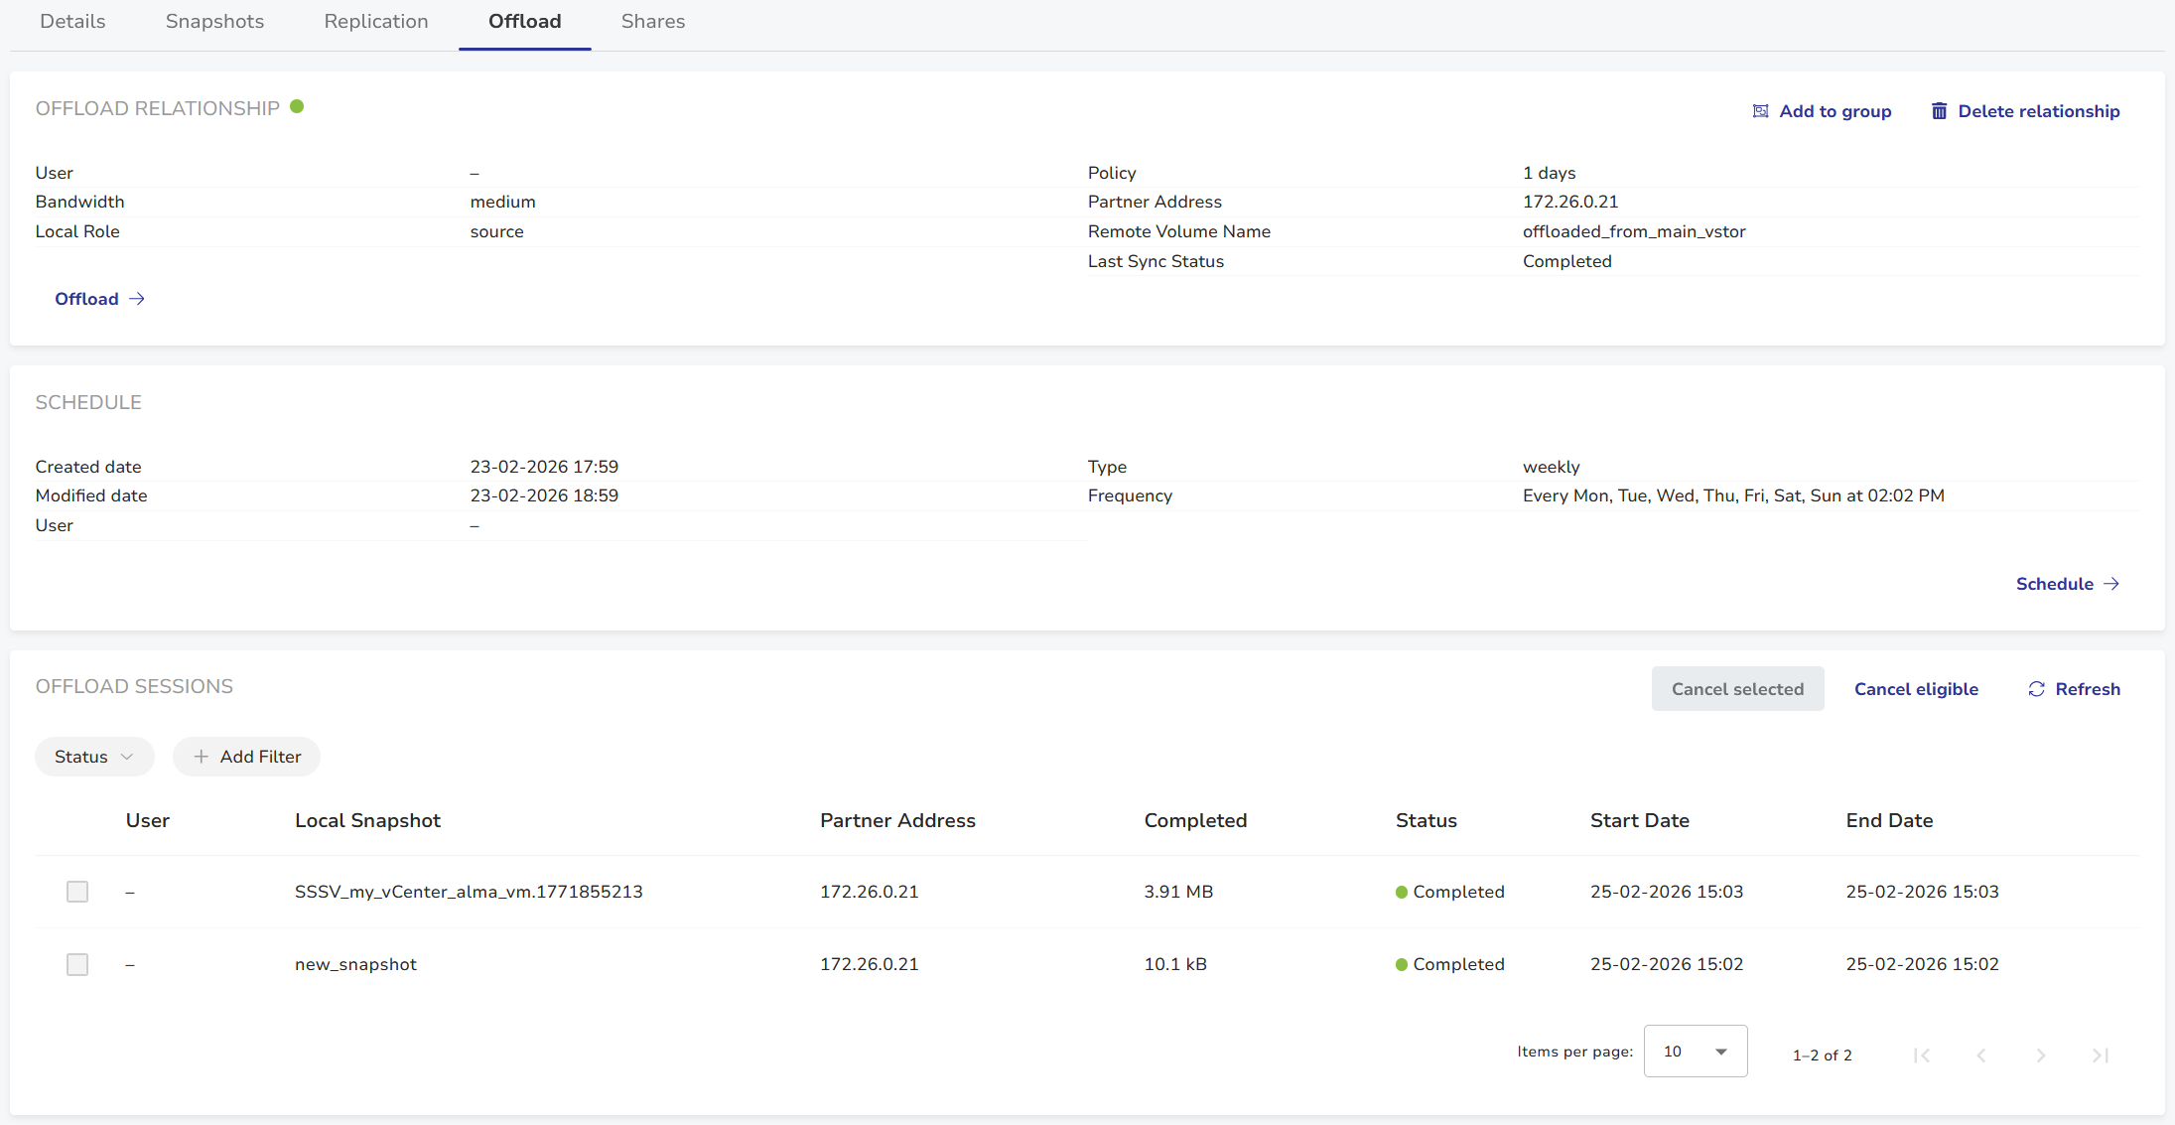Viewport: 2175px width, 1125px height.
Task: Check the new_snapshot session row checkbox
Action: 77,964
